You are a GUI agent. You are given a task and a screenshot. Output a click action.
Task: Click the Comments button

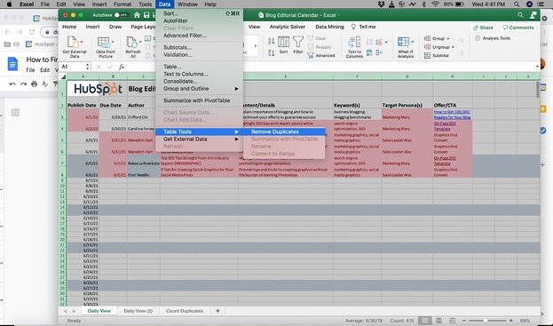[518, 28]
